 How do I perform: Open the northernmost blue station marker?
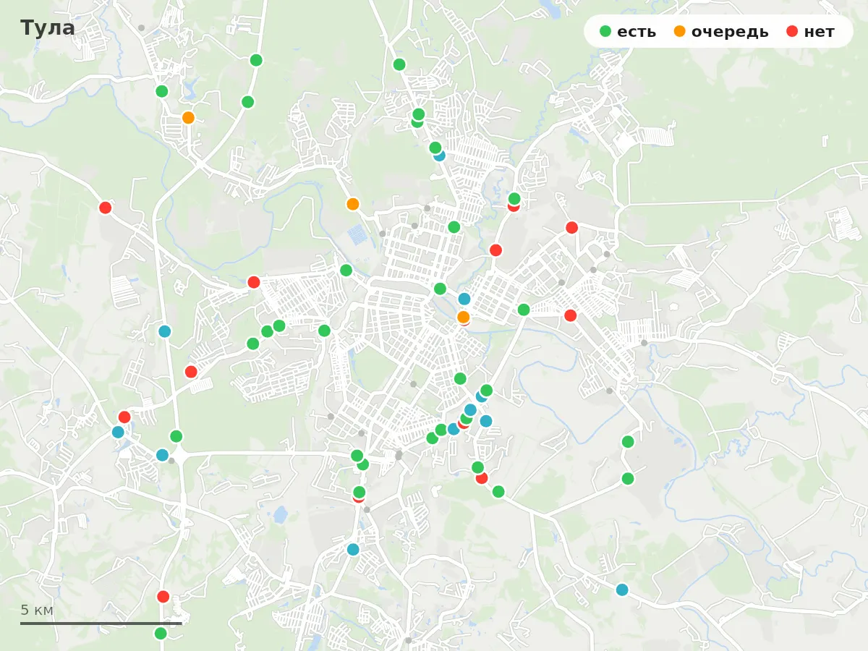439,156
